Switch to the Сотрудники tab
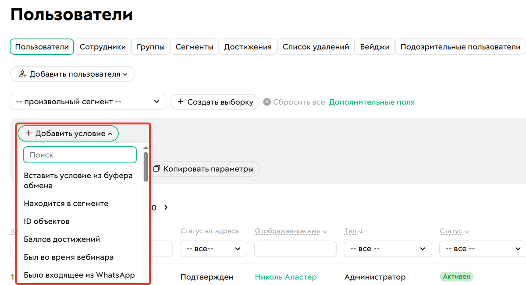526x285 pixels. pyautogui.click(x=102, y=46)
